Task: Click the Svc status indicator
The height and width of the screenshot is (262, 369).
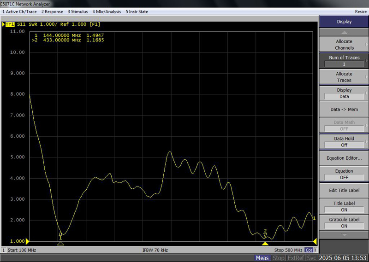Action: (x=311, y=258)
